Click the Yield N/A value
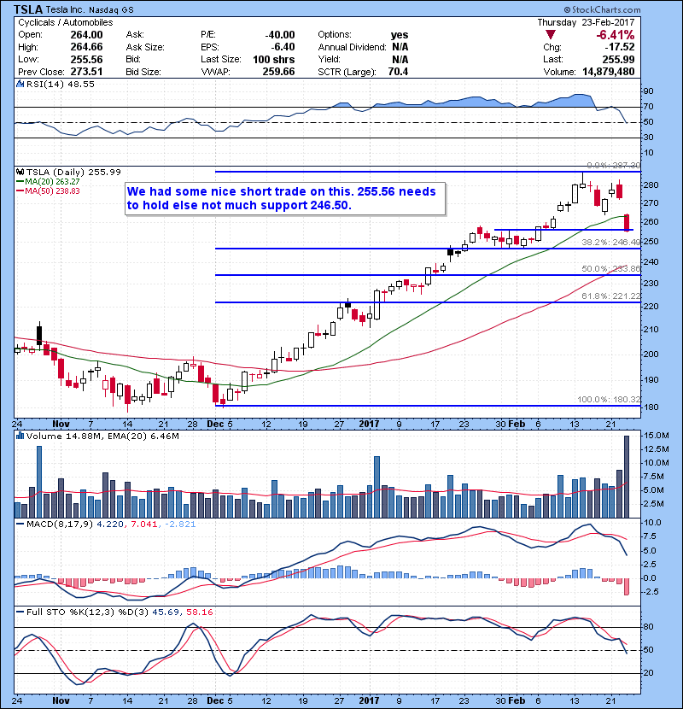The image size is (683, 709). (x=400, y=59)
